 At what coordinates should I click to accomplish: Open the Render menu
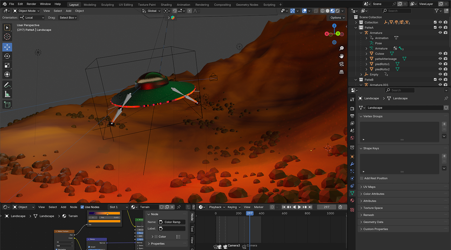(31, 4)
